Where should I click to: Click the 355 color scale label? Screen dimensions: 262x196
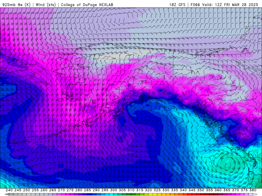[209, 190]
